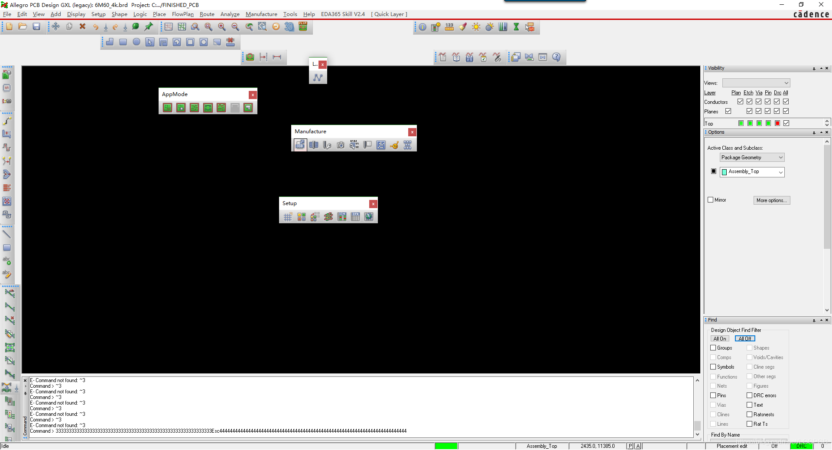Toggle Conductors Etch checkbox
832x450 pixels.
pyautogui.click(x=749, y=102)
